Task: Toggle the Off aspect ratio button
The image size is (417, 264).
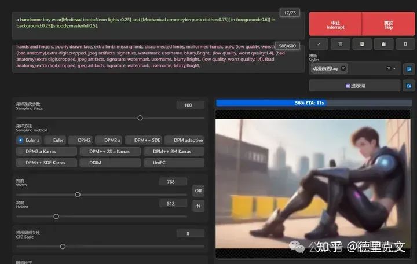Action: (199, 190)
